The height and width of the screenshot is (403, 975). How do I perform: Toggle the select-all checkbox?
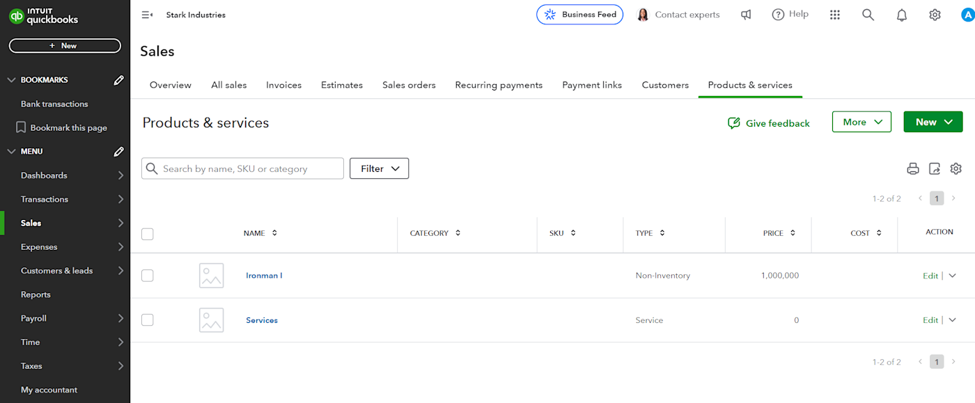point(147,234)
